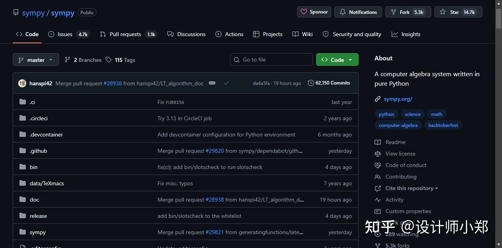Screen dimensions: 502x248
Task: Open the Projects tab
Action: 268,34
